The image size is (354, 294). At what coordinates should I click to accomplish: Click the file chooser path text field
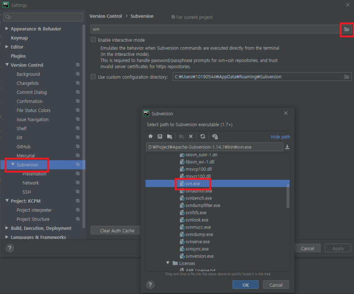tap(214, 147)
